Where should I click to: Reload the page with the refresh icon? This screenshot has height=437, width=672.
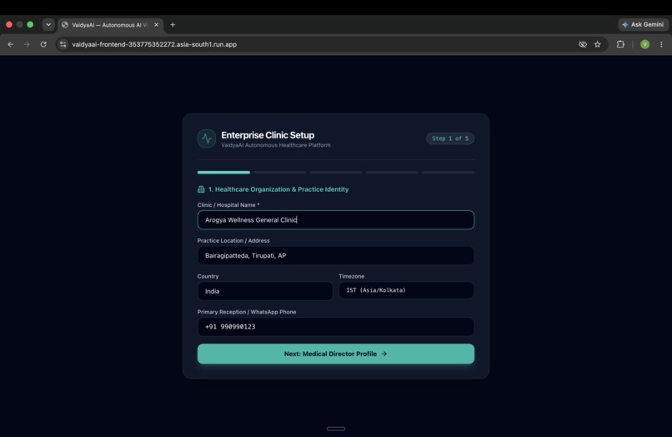43,44
